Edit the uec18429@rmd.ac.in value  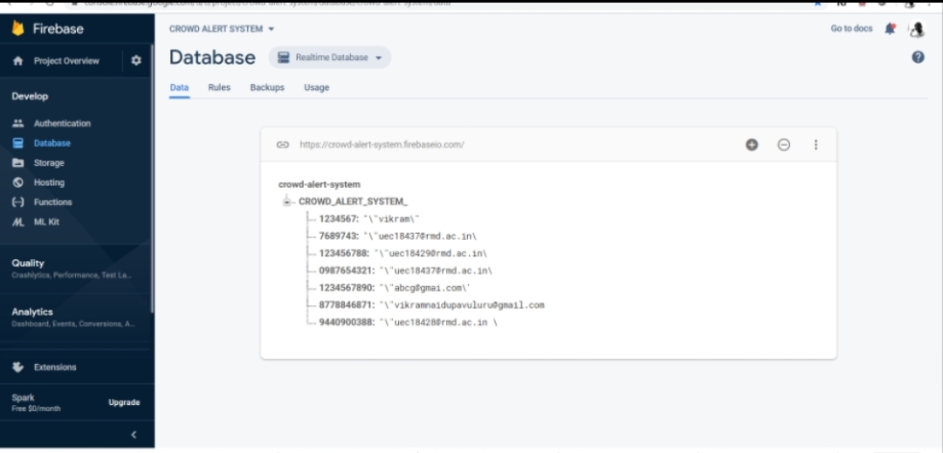tap(430, 253)
